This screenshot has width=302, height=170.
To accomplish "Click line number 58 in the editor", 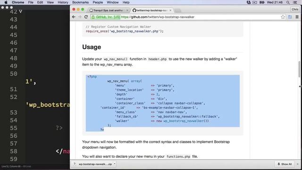I will click(x=14, y=151).
